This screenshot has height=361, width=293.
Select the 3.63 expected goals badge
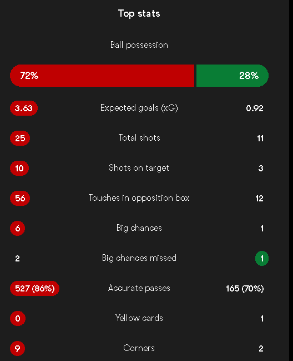pos(24,108)
